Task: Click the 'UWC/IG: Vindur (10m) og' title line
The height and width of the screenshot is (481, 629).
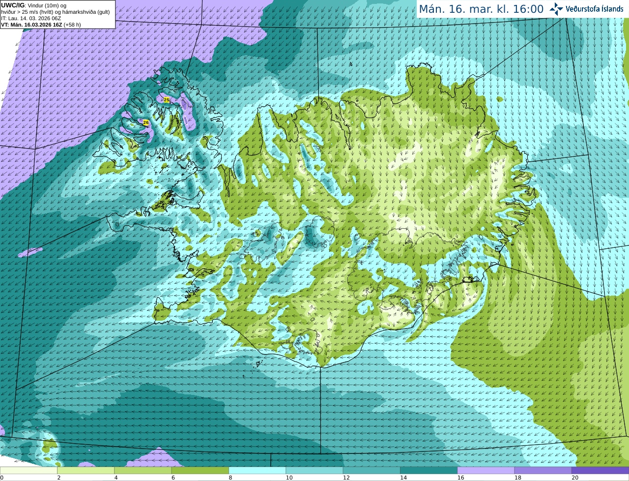Action: click(33, 5)
